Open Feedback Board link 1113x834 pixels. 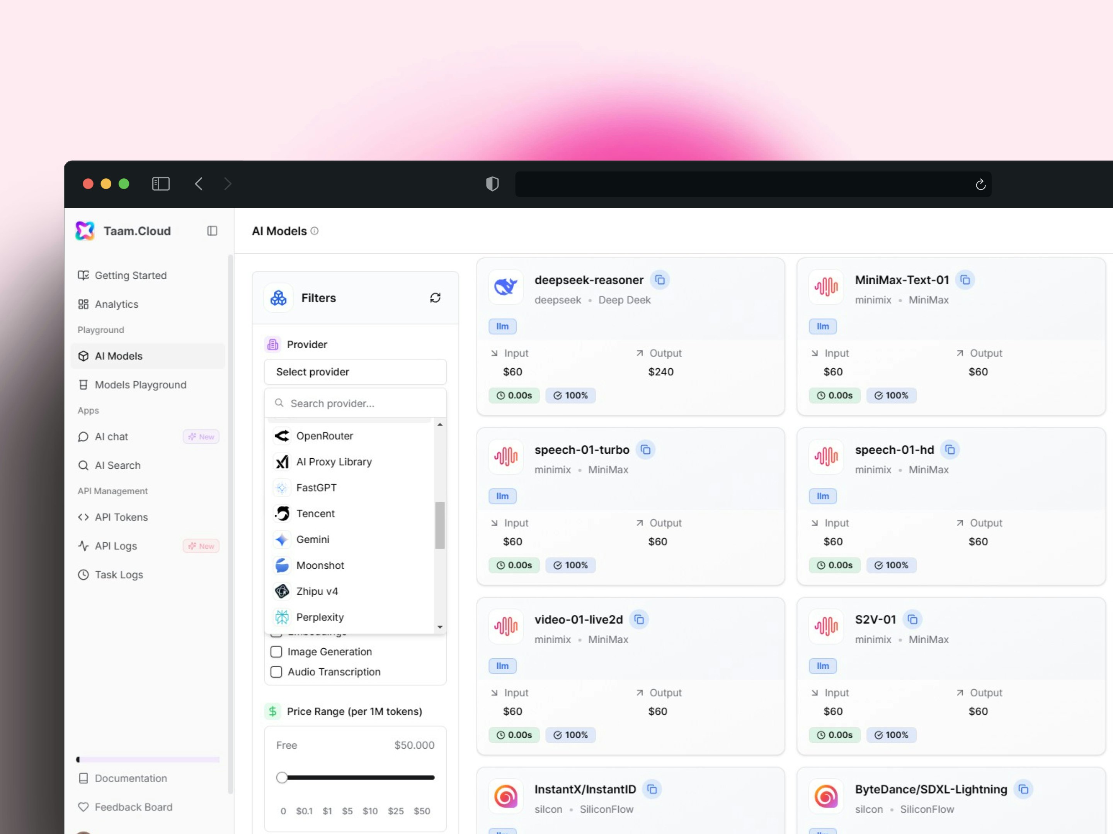(x=148, y=807)
